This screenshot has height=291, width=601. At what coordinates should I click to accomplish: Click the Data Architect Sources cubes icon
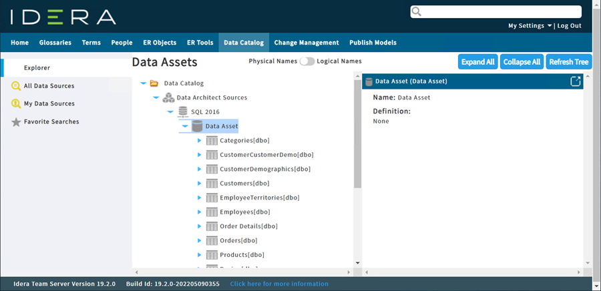pos(168,97)
